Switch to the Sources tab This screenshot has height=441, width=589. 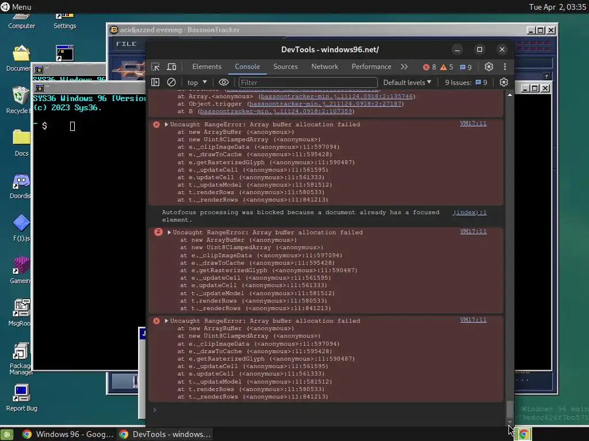pyautogui.click(x=285, y=67)
